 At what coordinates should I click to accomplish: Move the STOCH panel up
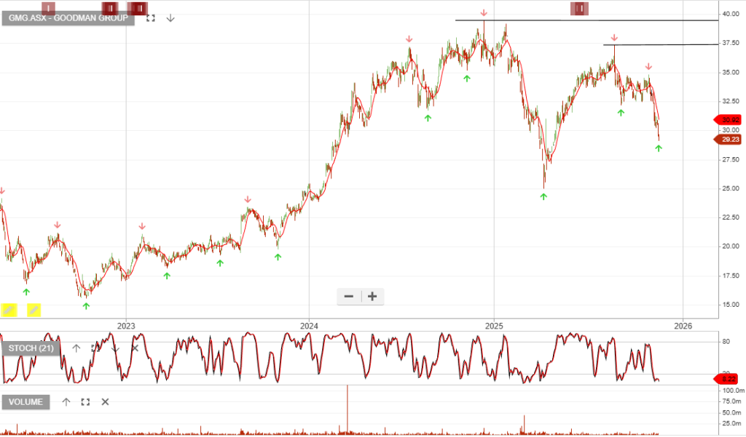tap(76, 348)
